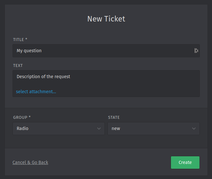Click the "new" value in the State selector
The width and height of the screenshot is (212, 179).
coord(116,128)
